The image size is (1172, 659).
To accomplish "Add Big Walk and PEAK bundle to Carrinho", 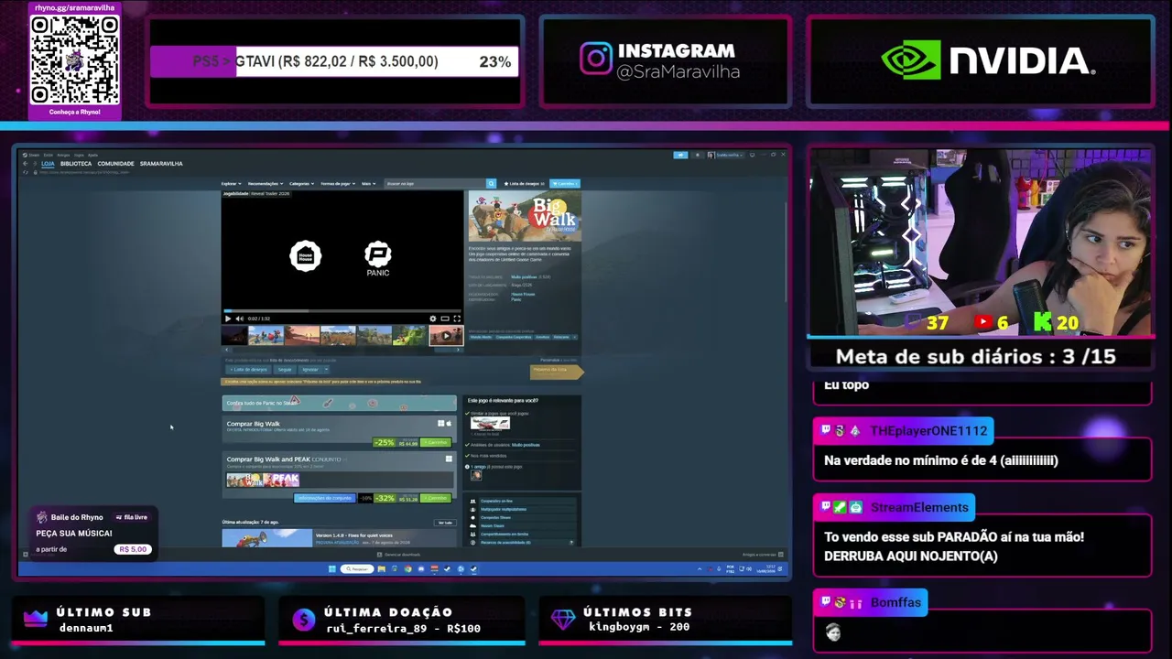I will (435, 498).
